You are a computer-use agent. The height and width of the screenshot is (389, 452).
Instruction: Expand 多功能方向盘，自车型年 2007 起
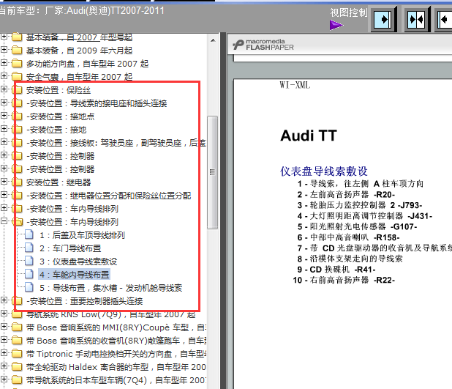[4, 63]
